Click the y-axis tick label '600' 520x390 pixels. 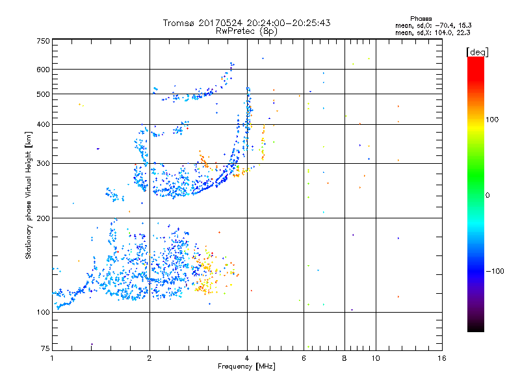(43, 70)
